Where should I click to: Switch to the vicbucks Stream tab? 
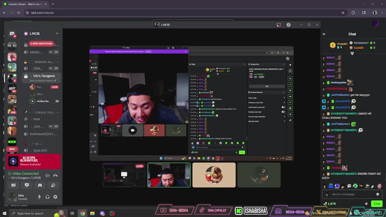click(x=26, y=4)
